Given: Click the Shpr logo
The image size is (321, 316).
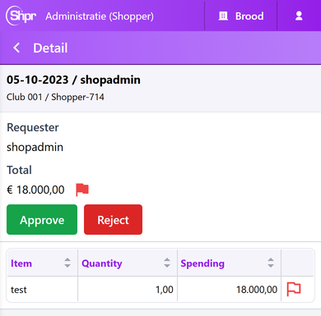Looking at the screenshot, I should click(21, 16).
